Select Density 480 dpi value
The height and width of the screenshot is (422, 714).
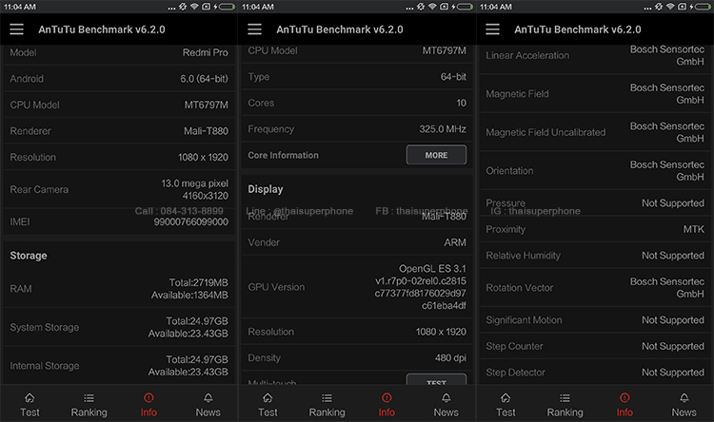[x=450, y=358]
